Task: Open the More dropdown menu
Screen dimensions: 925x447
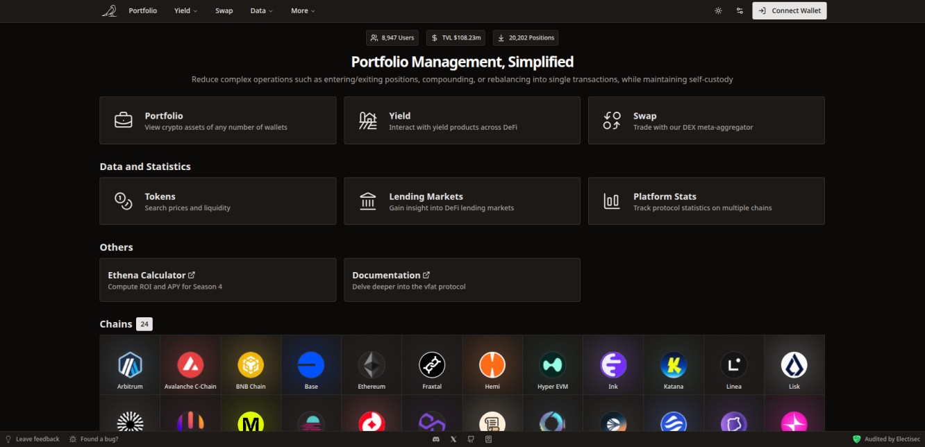Action: [x=303, y=10]
